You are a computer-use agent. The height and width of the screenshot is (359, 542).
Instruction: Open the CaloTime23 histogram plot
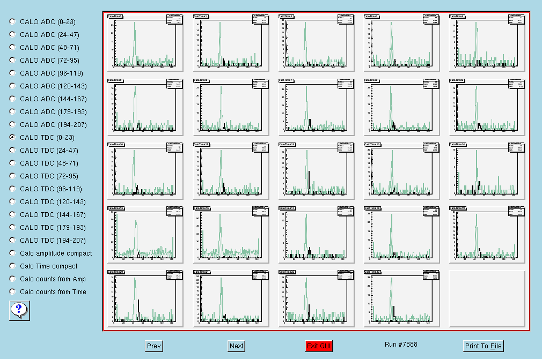click(x=401, y=298)
